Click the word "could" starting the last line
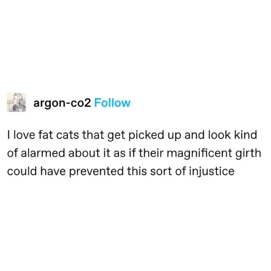This screenshot has height=271, width=271. 22,171
